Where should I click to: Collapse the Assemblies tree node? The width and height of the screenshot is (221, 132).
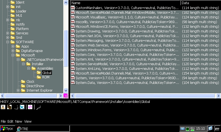tap(29, 68)
